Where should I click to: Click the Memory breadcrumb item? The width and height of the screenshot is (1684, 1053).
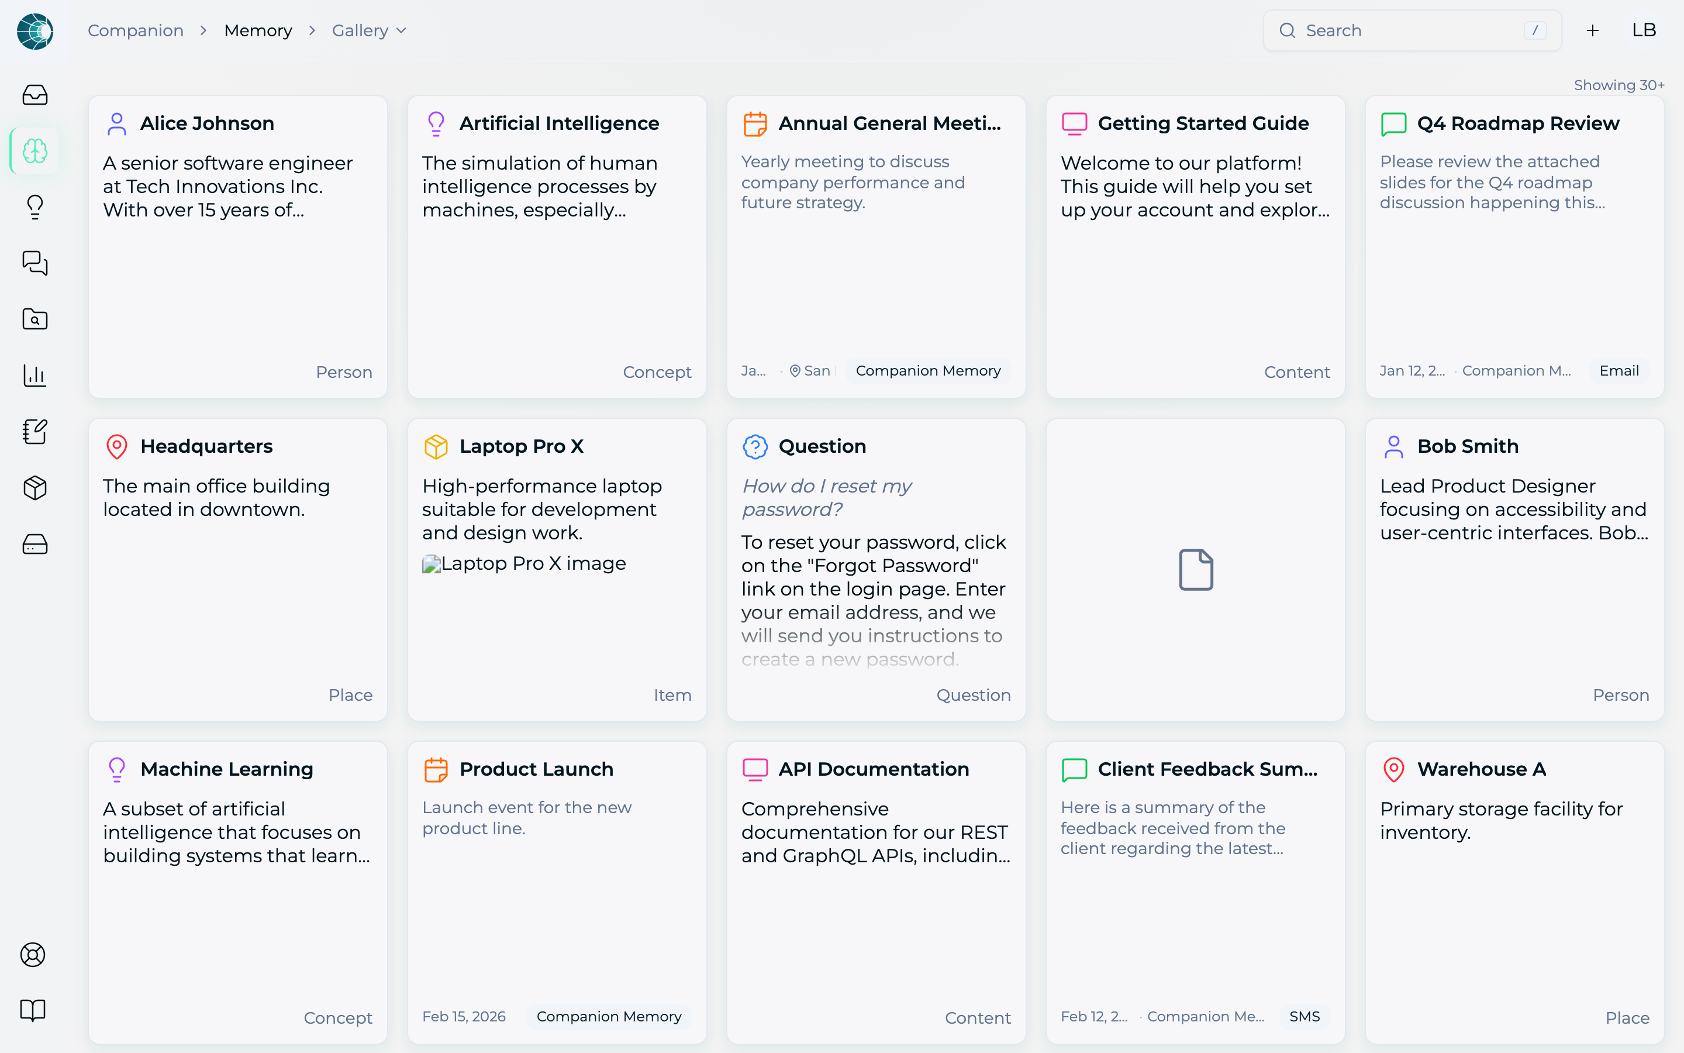click(258, 30)
